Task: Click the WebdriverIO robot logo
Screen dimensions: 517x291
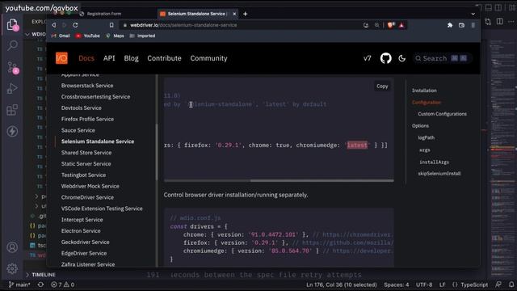Action: coord(61,58)
